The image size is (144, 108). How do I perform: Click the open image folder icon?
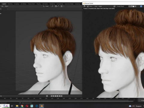click(x=133, y=6)
